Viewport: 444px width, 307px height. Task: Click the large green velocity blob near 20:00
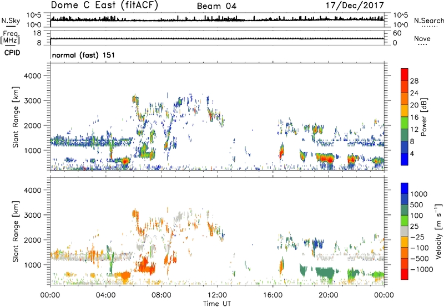[325, 272]
